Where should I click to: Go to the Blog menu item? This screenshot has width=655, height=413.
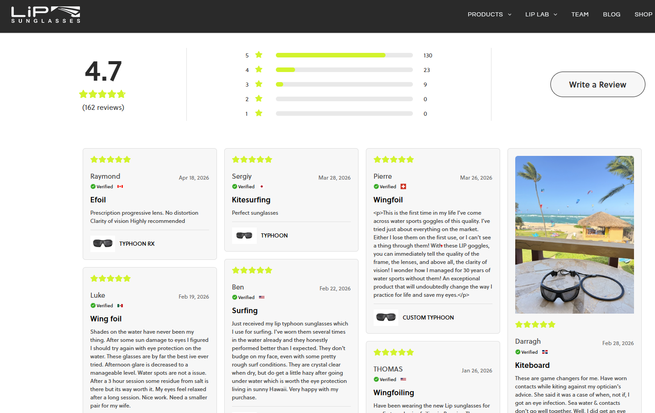point(611,15)
